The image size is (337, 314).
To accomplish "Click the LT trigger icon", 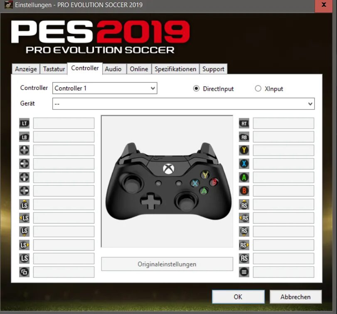I will coord(24,123).
